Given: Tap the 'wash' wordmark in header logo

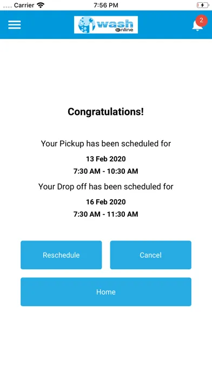Looking at the screenshot, I should 115,24.
